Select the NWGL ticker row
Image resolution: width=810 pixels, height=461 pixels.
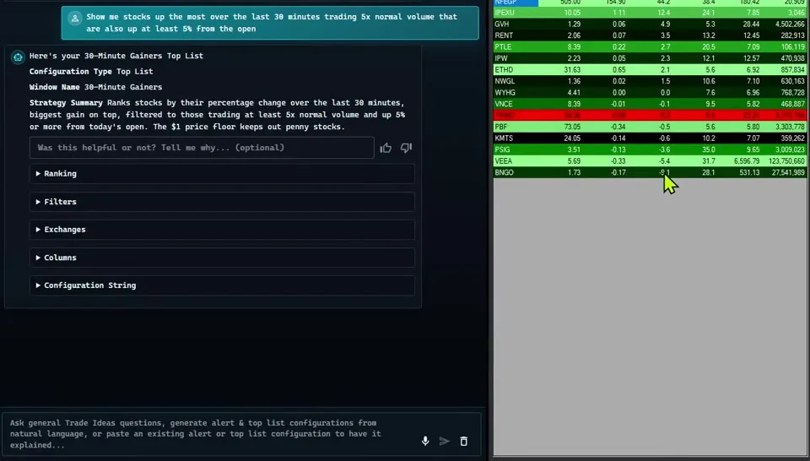(650, 81)
